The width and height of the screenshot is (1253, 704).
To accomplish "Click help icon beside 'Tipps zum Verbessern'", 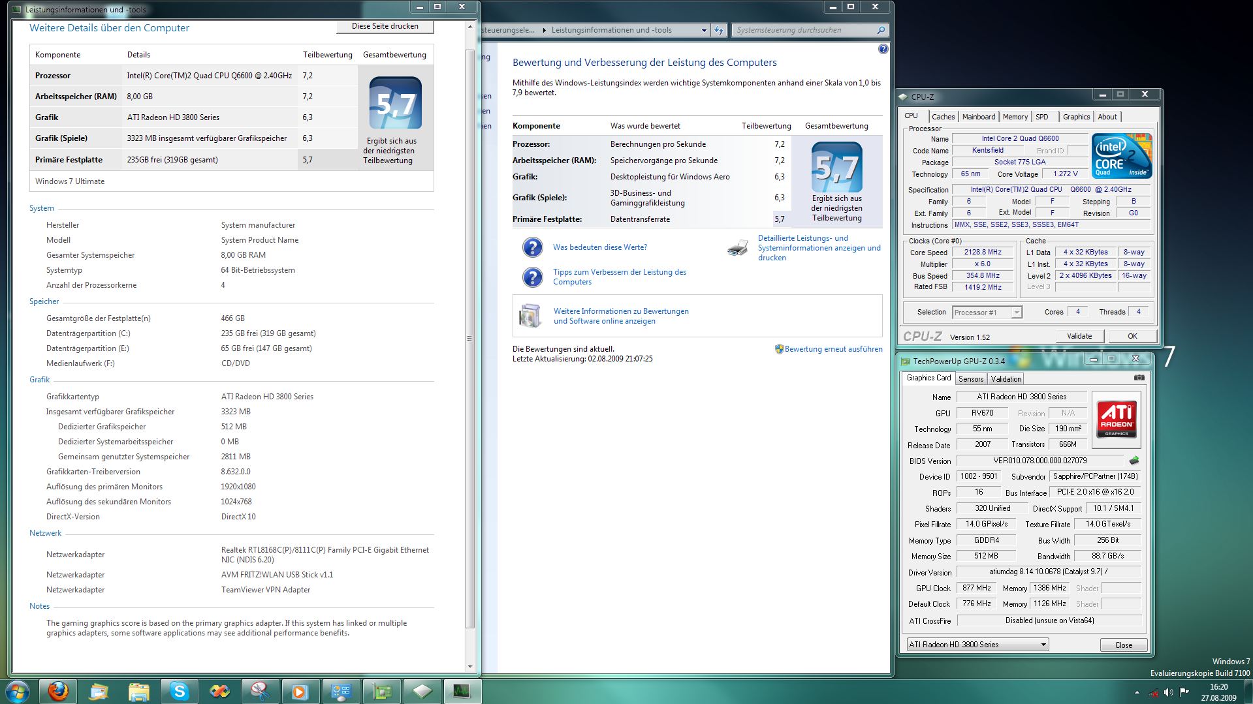I will point(533,277).
